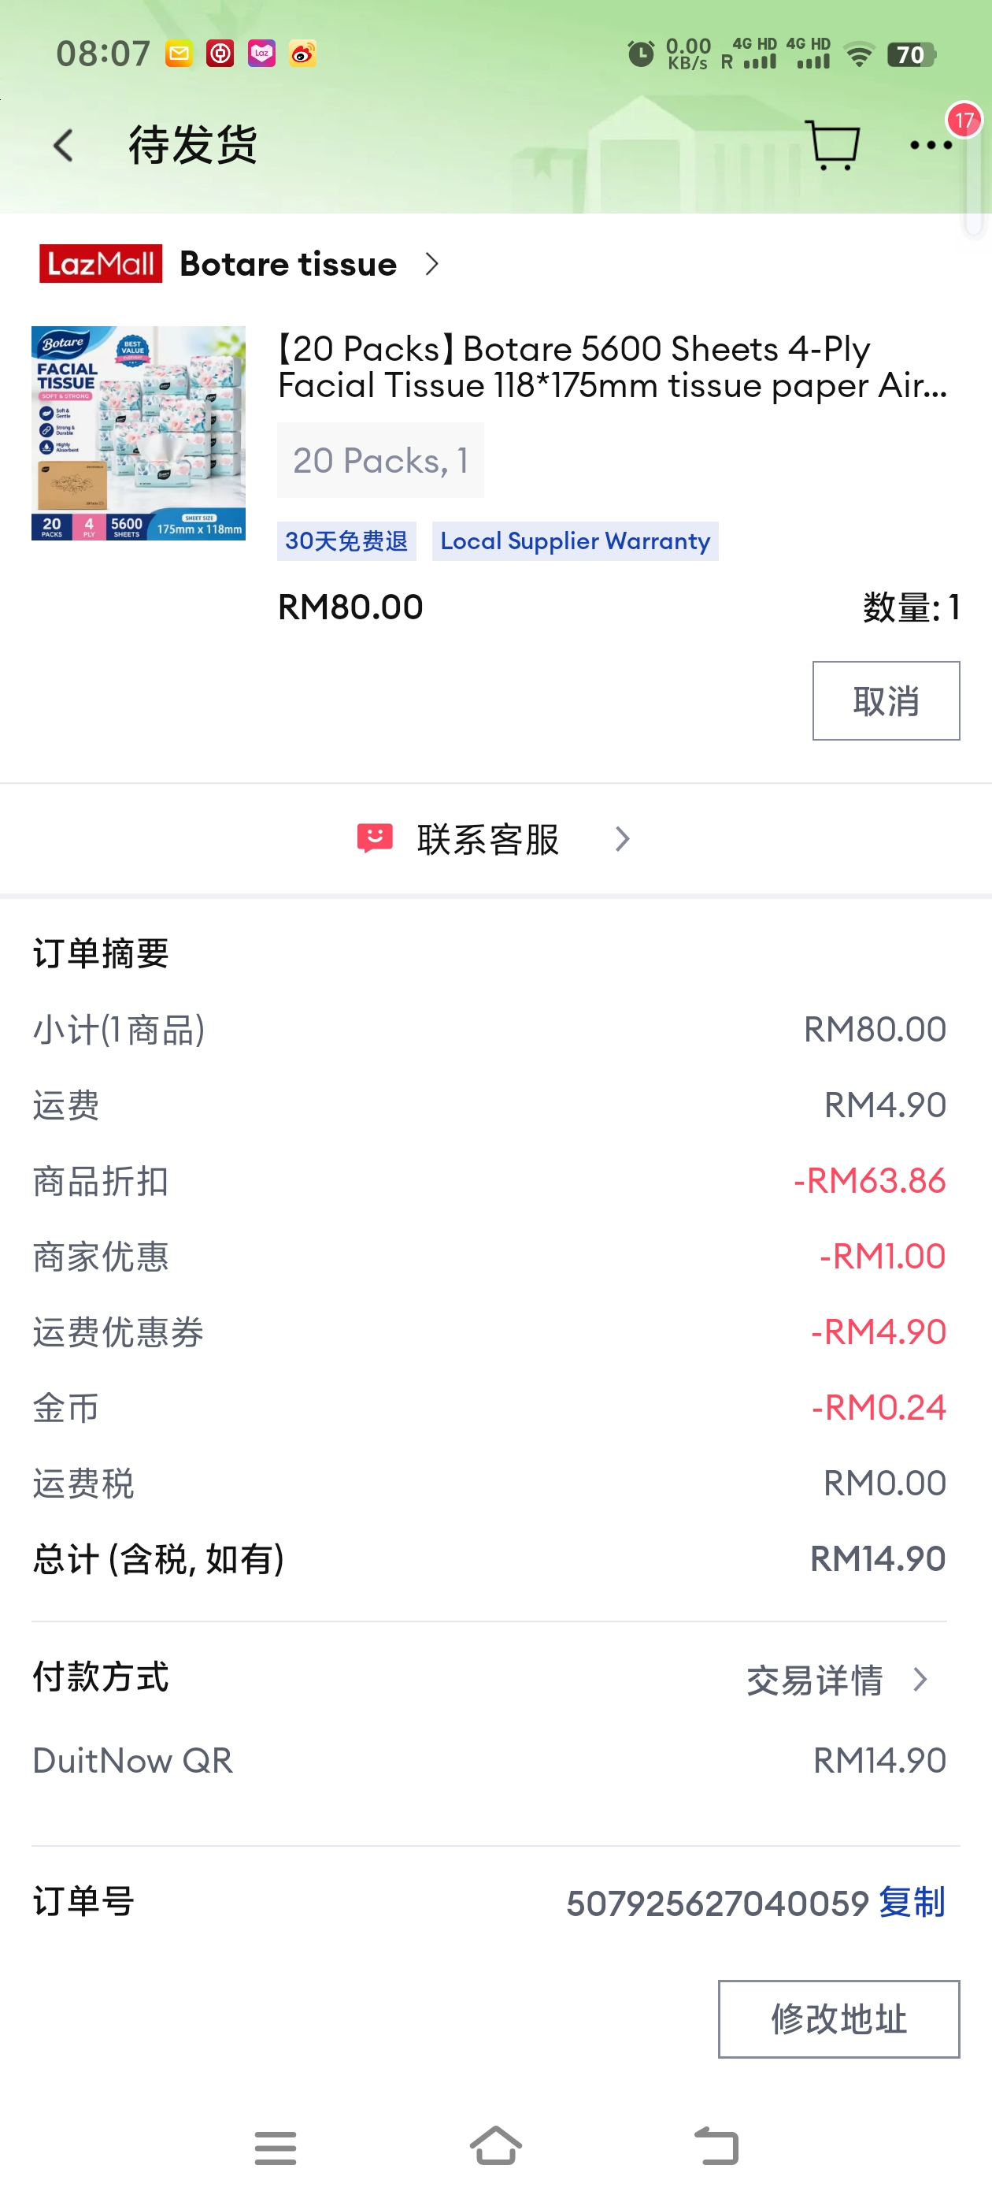
Task: Open the Android recent apps menu icon
Action: tap(276, 2148)
